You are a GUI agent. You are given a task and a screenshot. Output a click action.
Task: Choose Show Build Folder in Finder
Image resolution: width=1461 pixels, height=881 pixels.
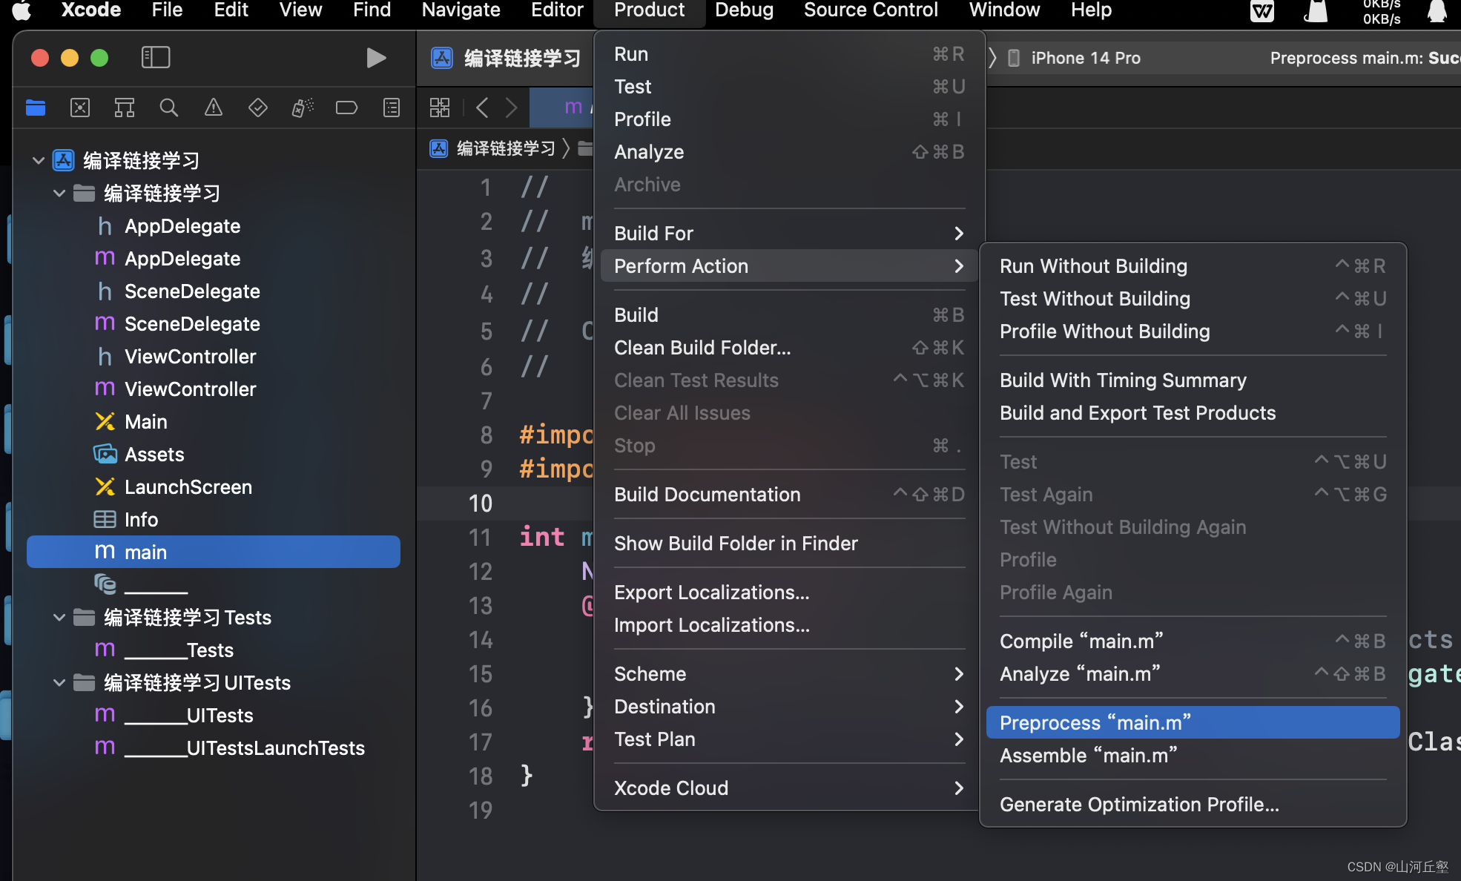[x=789, y=543]
